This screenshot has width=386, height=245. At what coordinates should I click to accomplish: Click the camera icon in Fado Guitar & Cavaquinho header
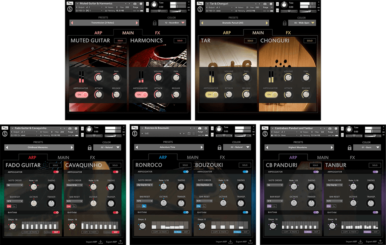(70, 129)
